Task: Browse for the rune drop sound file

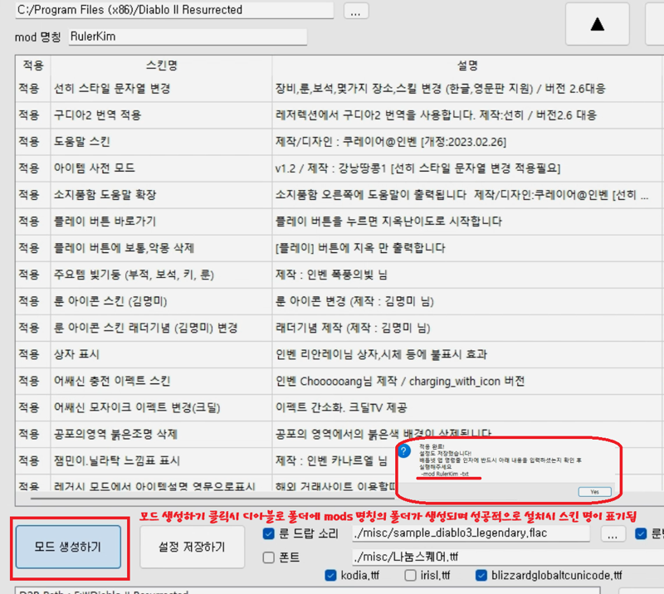Action: pyautogui.click(x=613, y=534)
